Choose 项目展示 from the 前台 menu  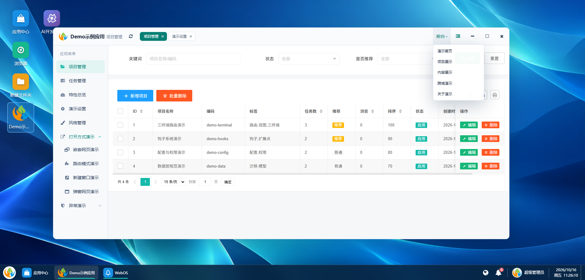pyautogui.click(x=445, y=62)
